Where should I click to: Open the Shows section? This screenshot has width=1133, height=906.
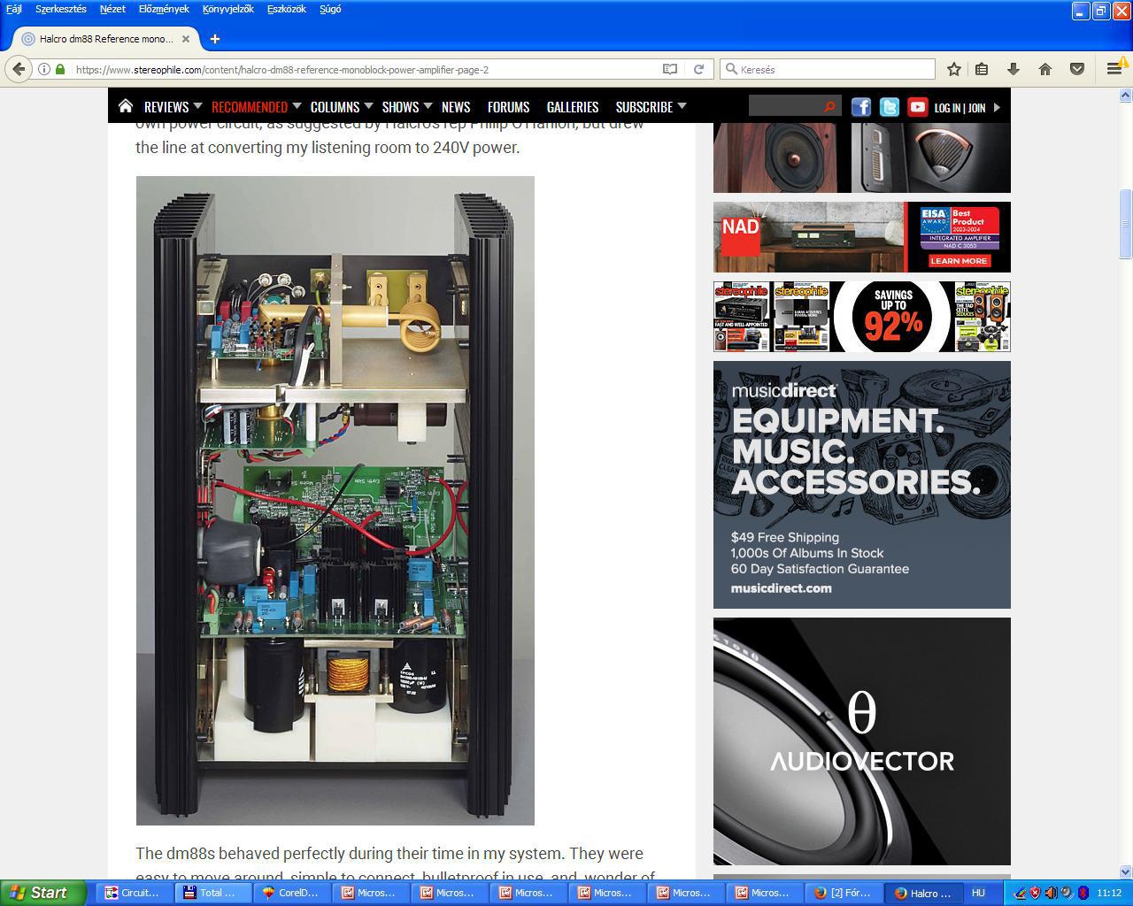[400, 106]
